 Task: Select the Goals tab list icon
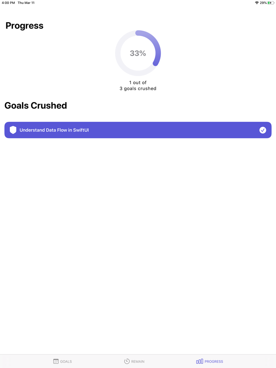[55, 361]
